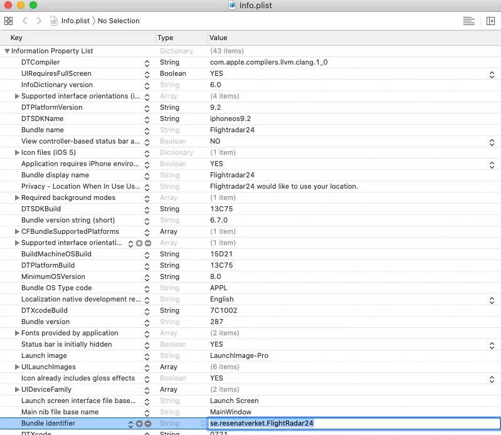
Task: Expand the UIDeviceFamily row
Action: pyautogui.click(x=18, y=390)
